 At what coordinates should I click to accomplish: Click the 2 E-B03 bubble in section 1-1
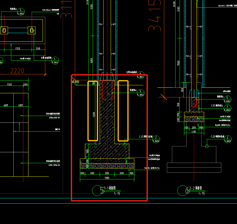(x=156, y=139)
